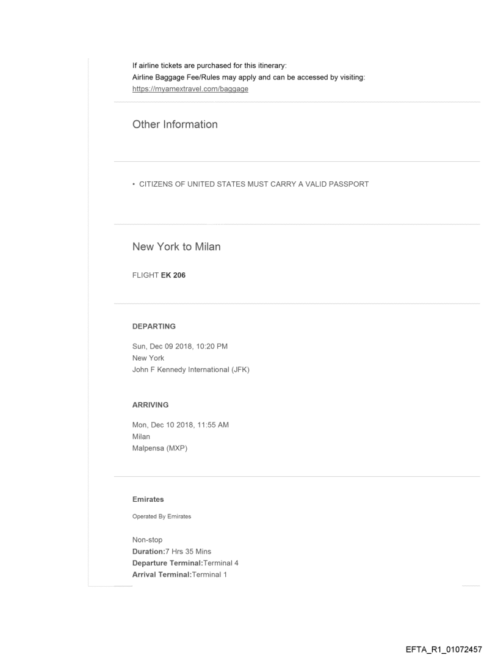Click the ARRIVING section label
This screenshot has height=655, width=498.
coord(150,405)
